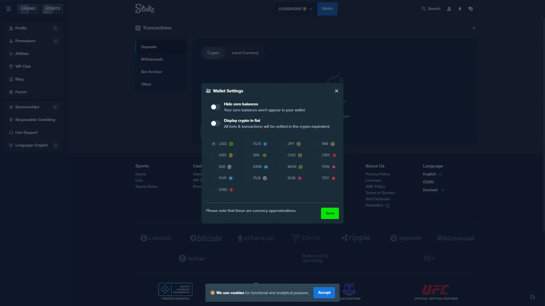Click the green Save button

click(330, 213)
